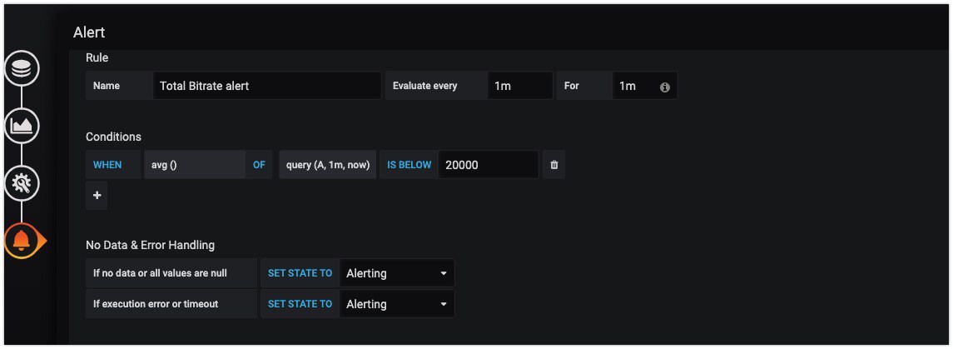The image size is (953, 349).
Task: Click the WHEN condition operator
Action: click(x=107, y=165)
